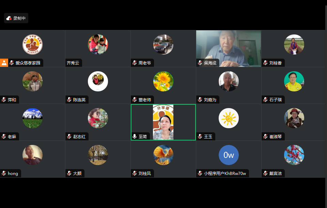Click muted mic icon next to hong
Image resolution: width=327 pixels, height=208 pixels.
click(x=4, y=173)
